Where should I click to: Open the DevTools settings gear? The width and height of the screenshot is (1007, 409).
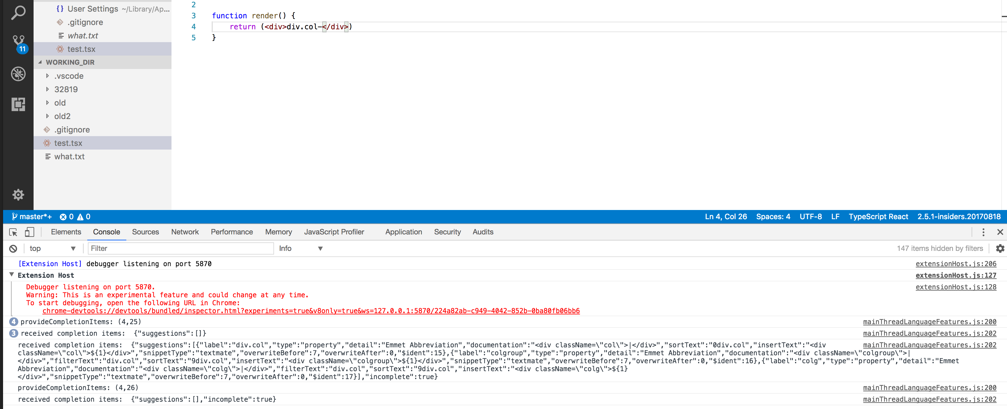1000,248
